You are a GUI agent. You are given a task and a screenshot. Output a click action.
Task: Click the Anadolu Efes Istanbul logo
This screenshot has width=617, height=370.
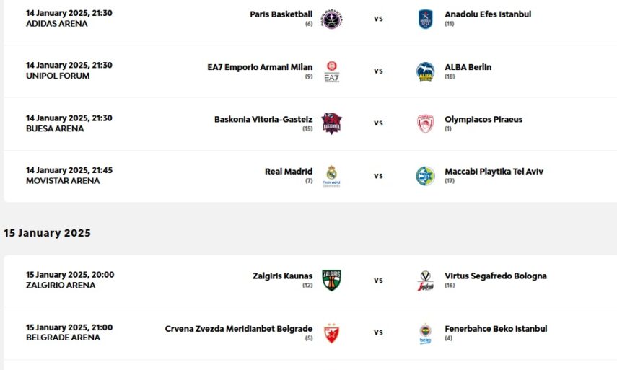click(425, 19)
